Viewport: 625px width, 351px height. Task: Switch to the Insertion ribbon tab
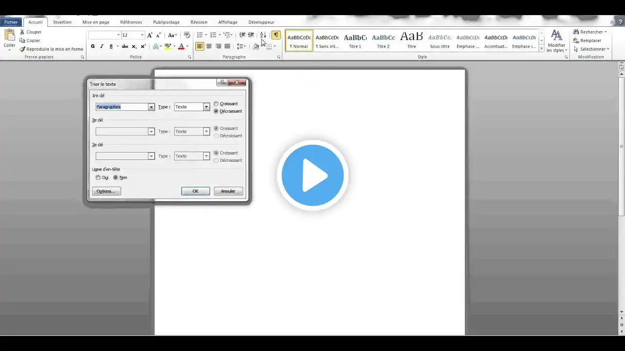[x=62, y=22]
